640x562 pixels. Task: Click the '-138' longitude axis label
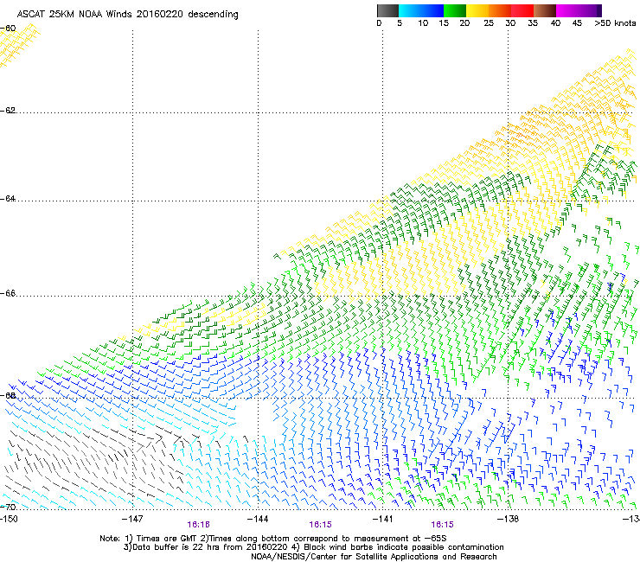click(508, 519)
